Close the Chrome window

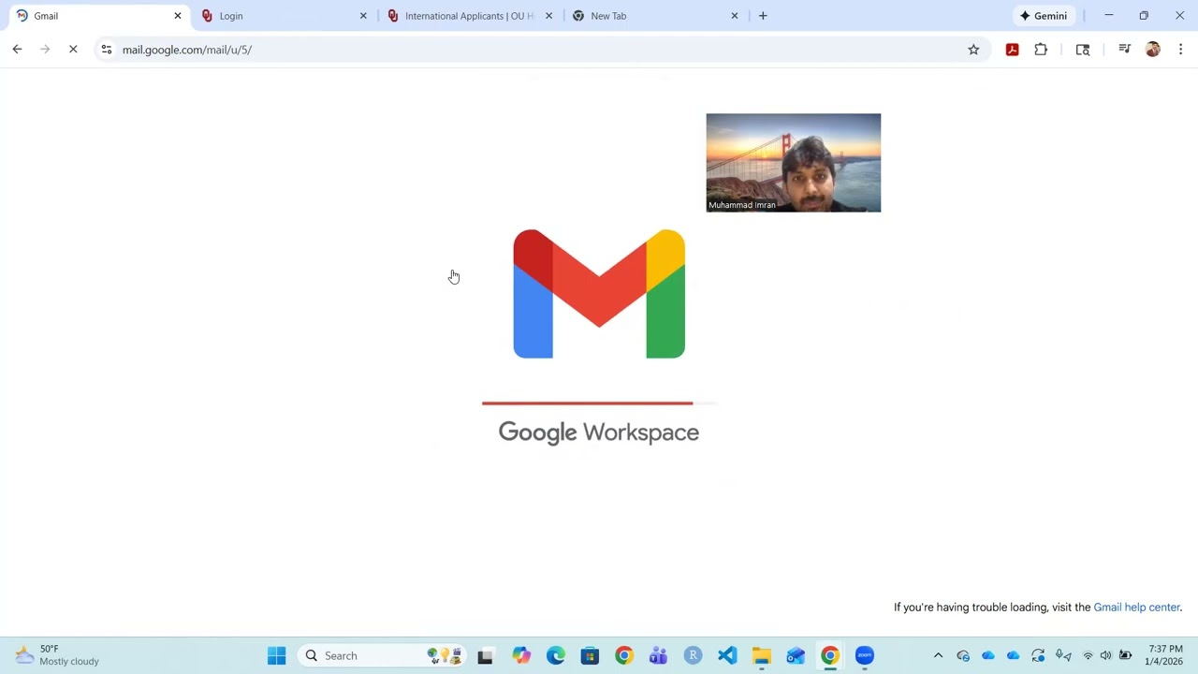[x=1179, y=16]
